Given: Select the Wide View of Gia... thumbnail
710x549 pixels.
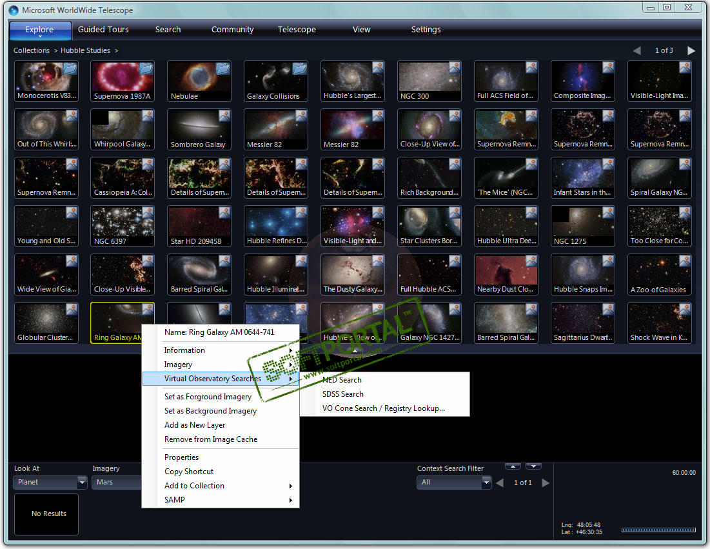Looking at the screenshot, I should (46, 275).
